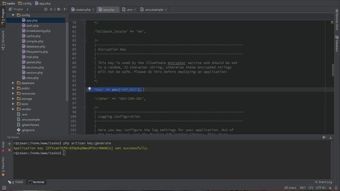The image size is (340, 191).
Task: Open view.php file
Action: (x=30, y=78)
